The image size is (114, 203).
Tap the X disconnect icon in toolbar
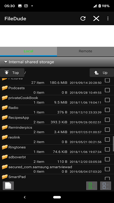[x=96, y=19]
